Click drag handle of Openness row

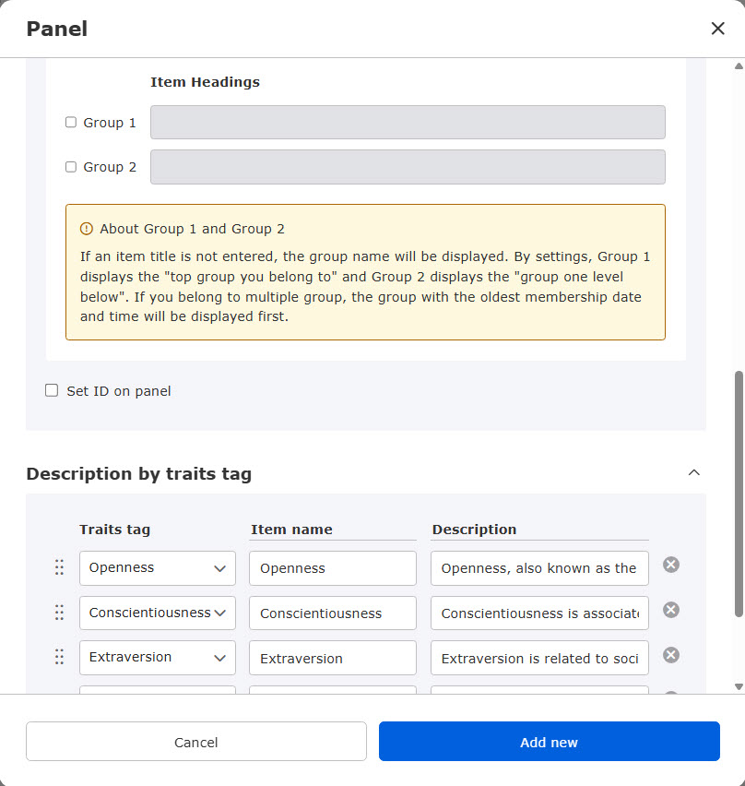coord(59,567)
